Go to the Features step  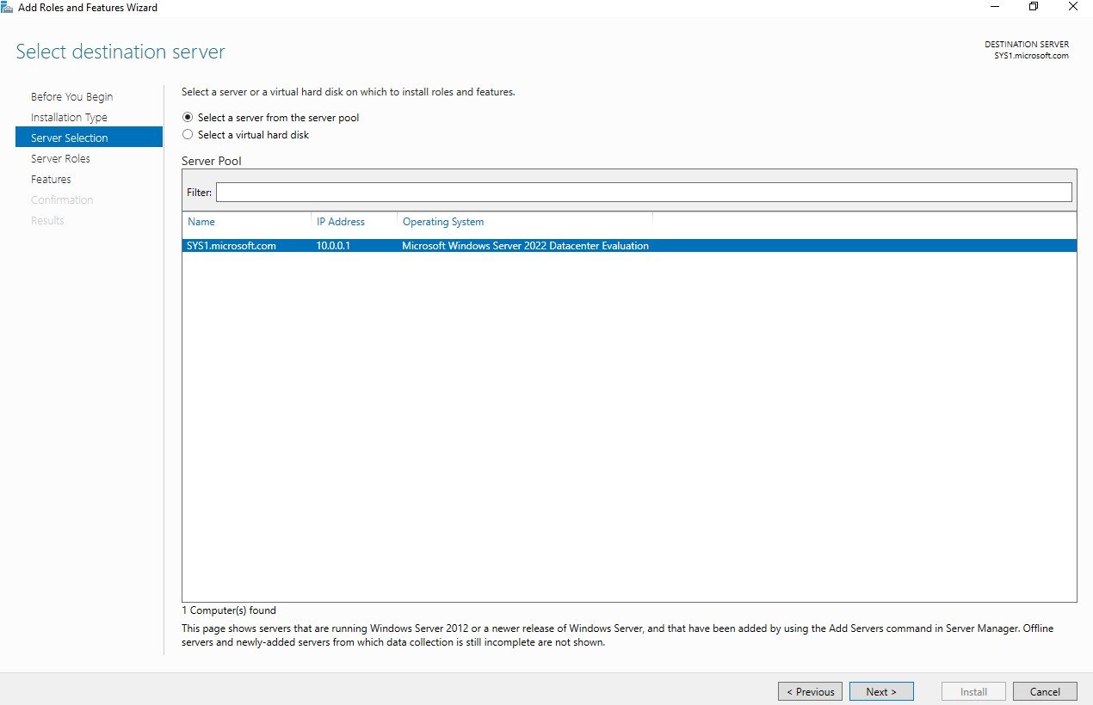(51, 179)
